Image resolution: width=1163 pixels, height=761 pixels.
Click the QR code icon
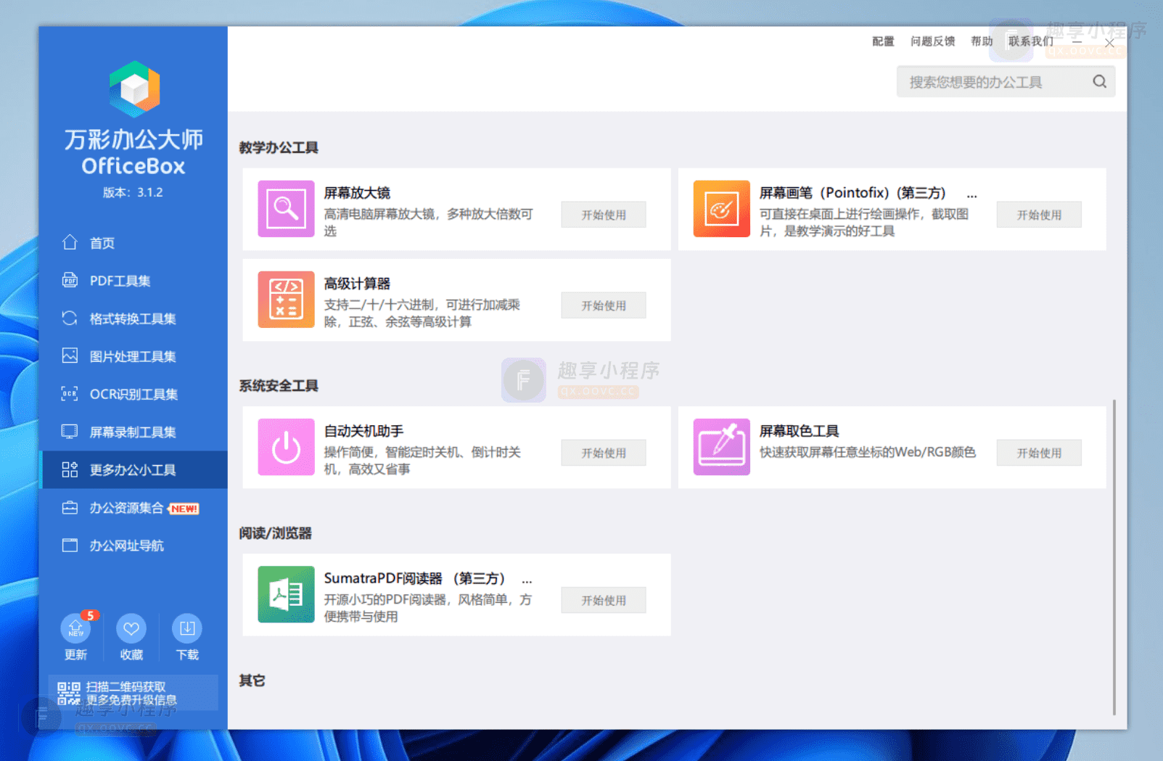[69, 694]
